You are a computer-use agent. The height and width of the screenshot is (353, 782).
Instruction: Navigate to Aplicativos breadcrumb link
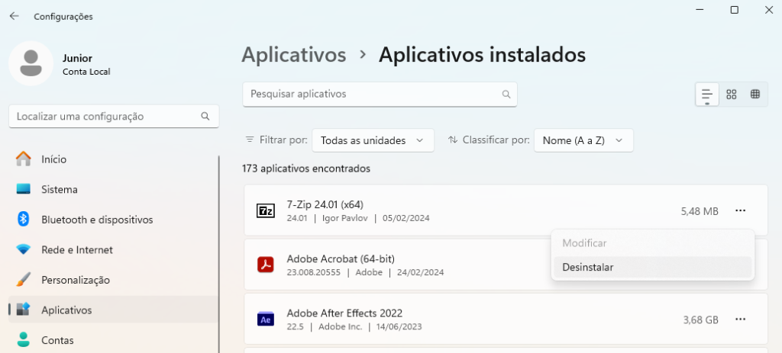pos(294,55)
